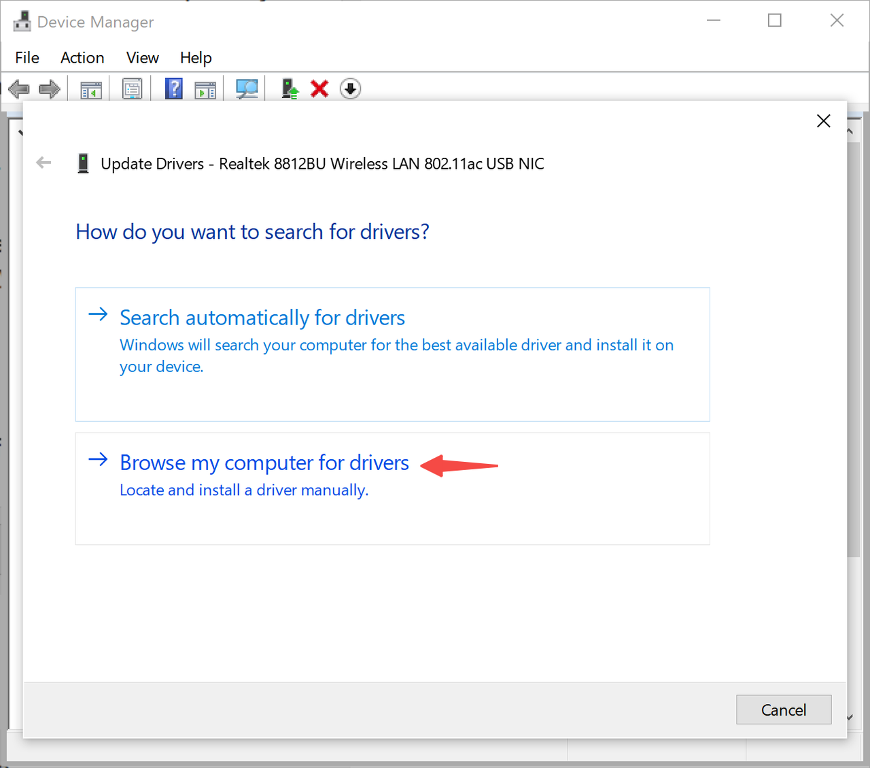Open the Properties toolbar icon
The width and height of the screenshot is (870, 768).
pyautogui.click(x=132, y=89)
